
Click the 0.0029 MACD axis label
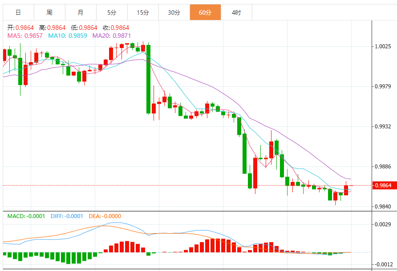pos(383,224)
